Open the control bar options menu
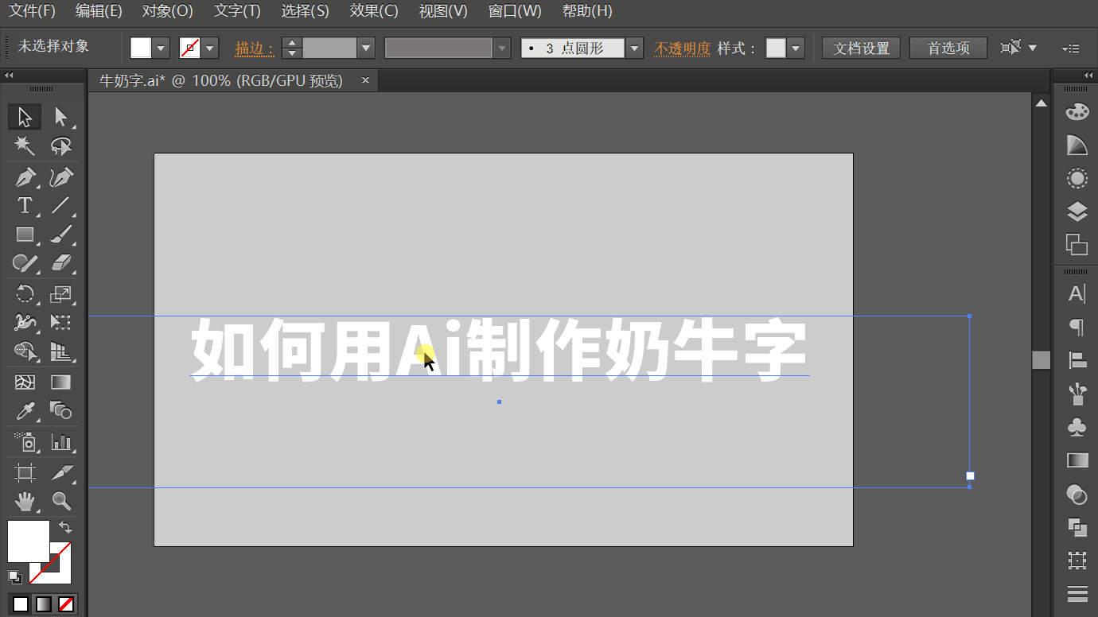 (1071, 49)
